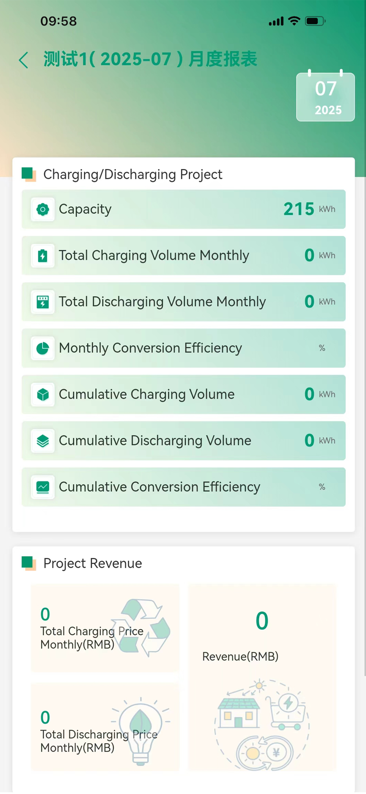Tap the Project Revenue section heading
Viewport: 366px width, 794px height.
click(92, 563)
